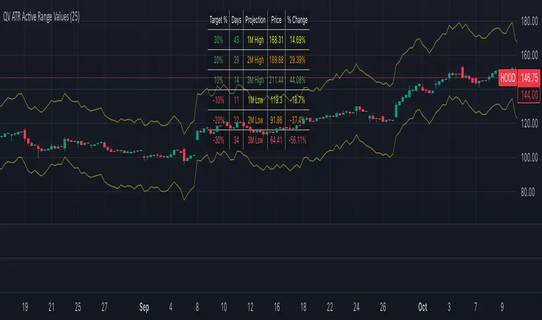Image resolution: width=542 pixels, height=320 pixels.
Task: Click the Oct date on the time axis
Action: 422,307
